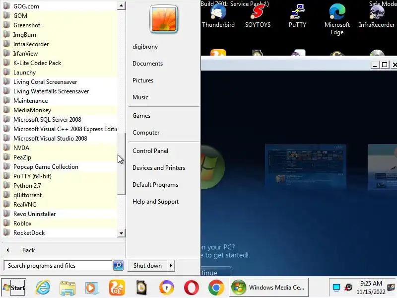This screenshot has width=397, height=298.
Task: Open the Shut down options arrow
Action: click(171, 266)
